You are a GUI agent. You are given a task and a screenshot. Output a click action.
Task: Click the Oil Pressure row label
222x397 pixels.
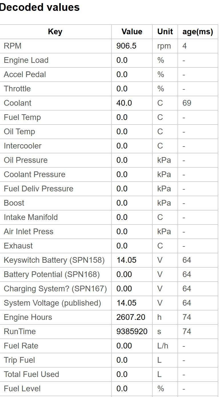pos(26,160)
